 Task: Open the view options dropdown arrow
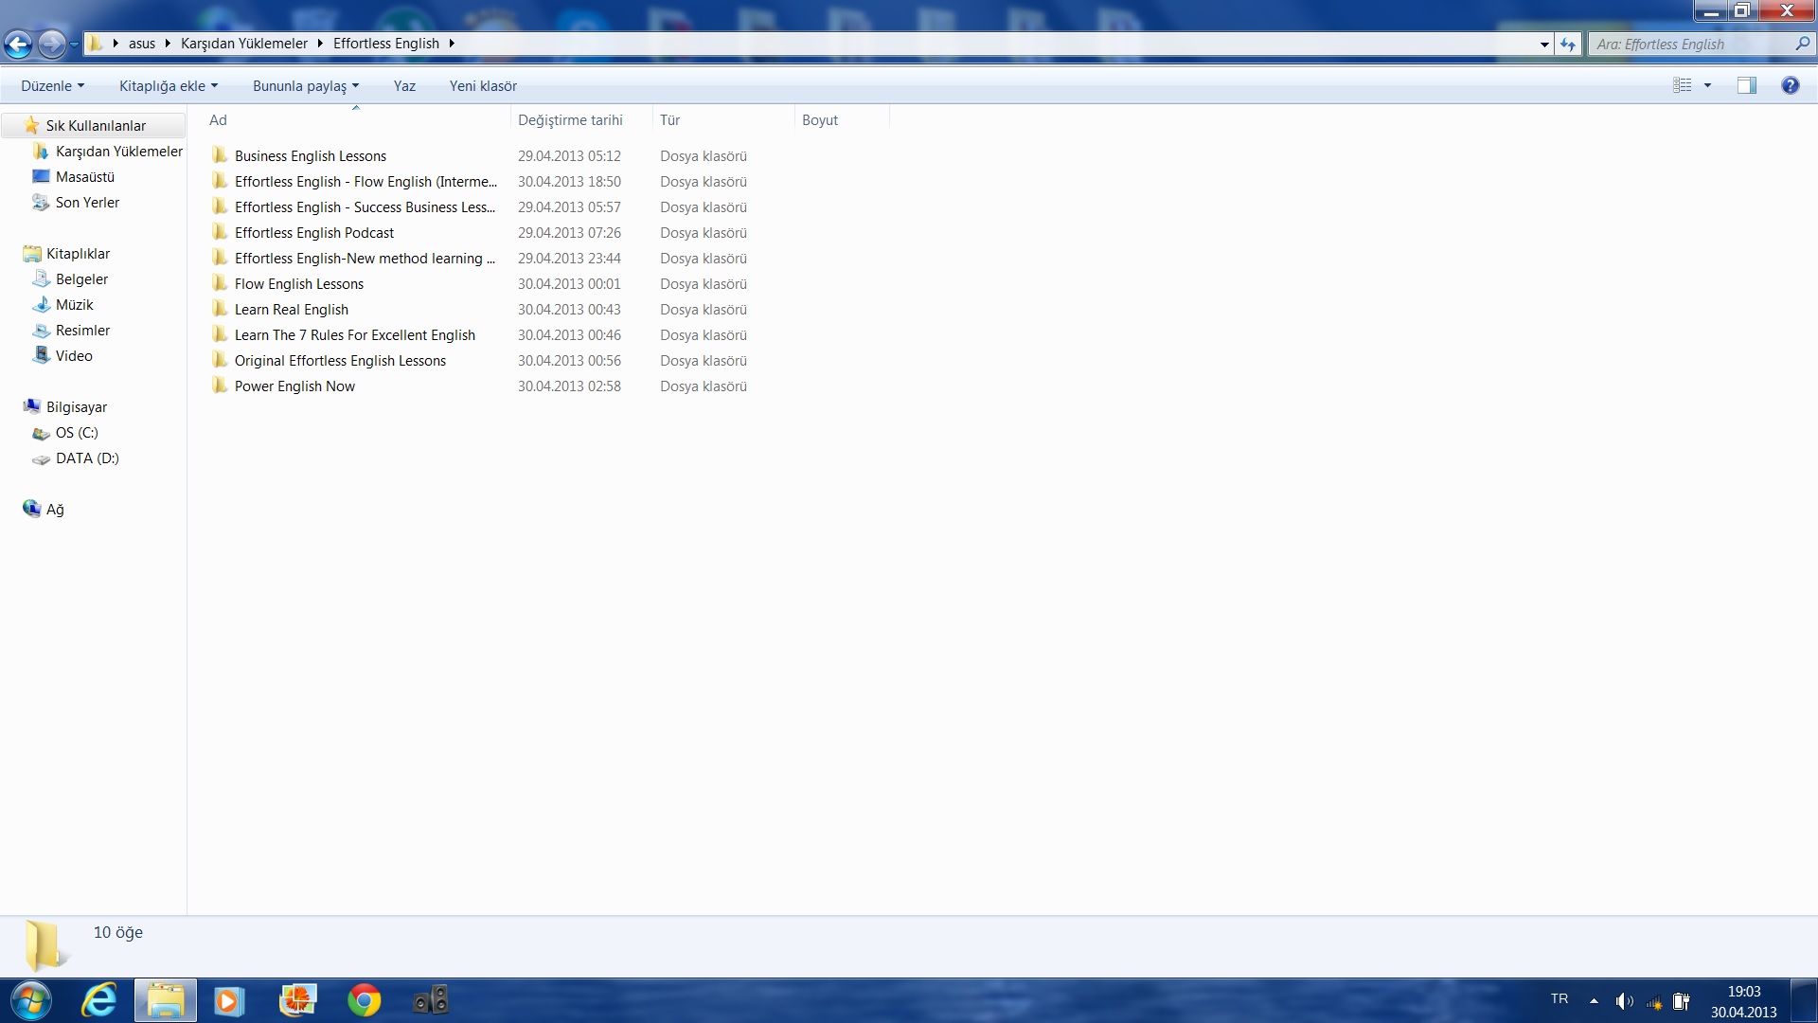1707,85
